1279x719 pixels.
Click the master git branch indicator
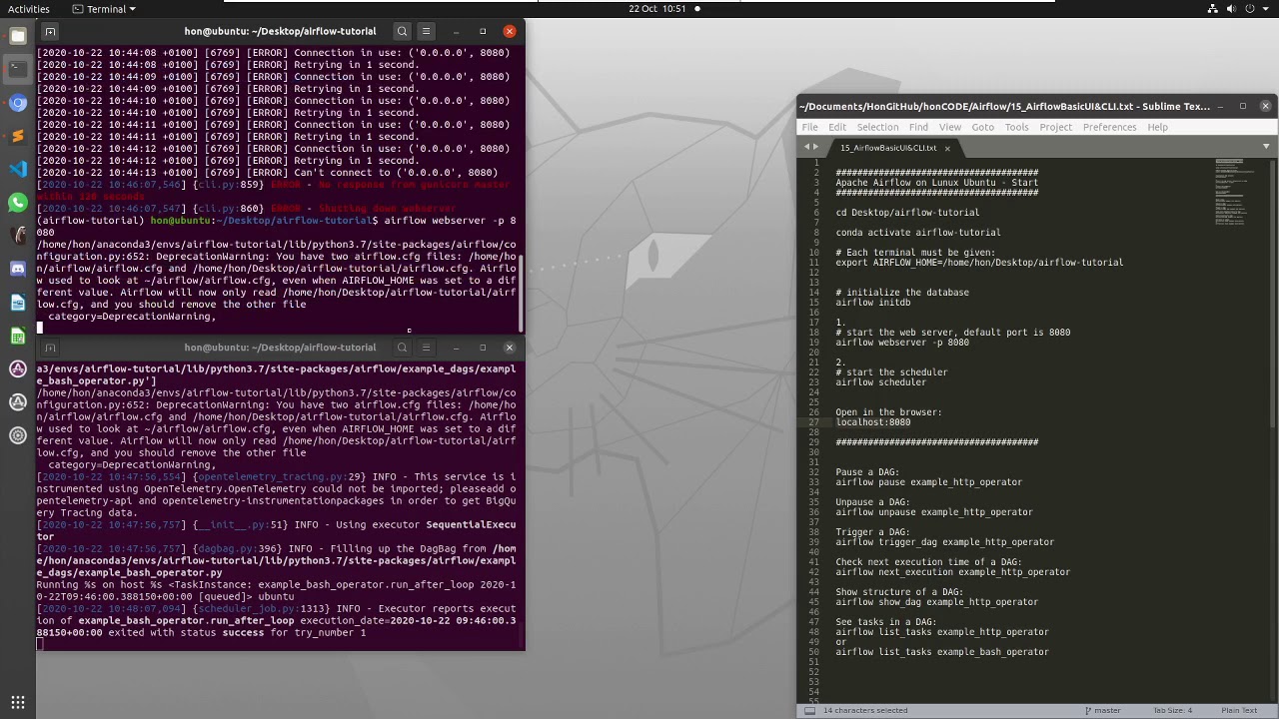pos(1102,710)
